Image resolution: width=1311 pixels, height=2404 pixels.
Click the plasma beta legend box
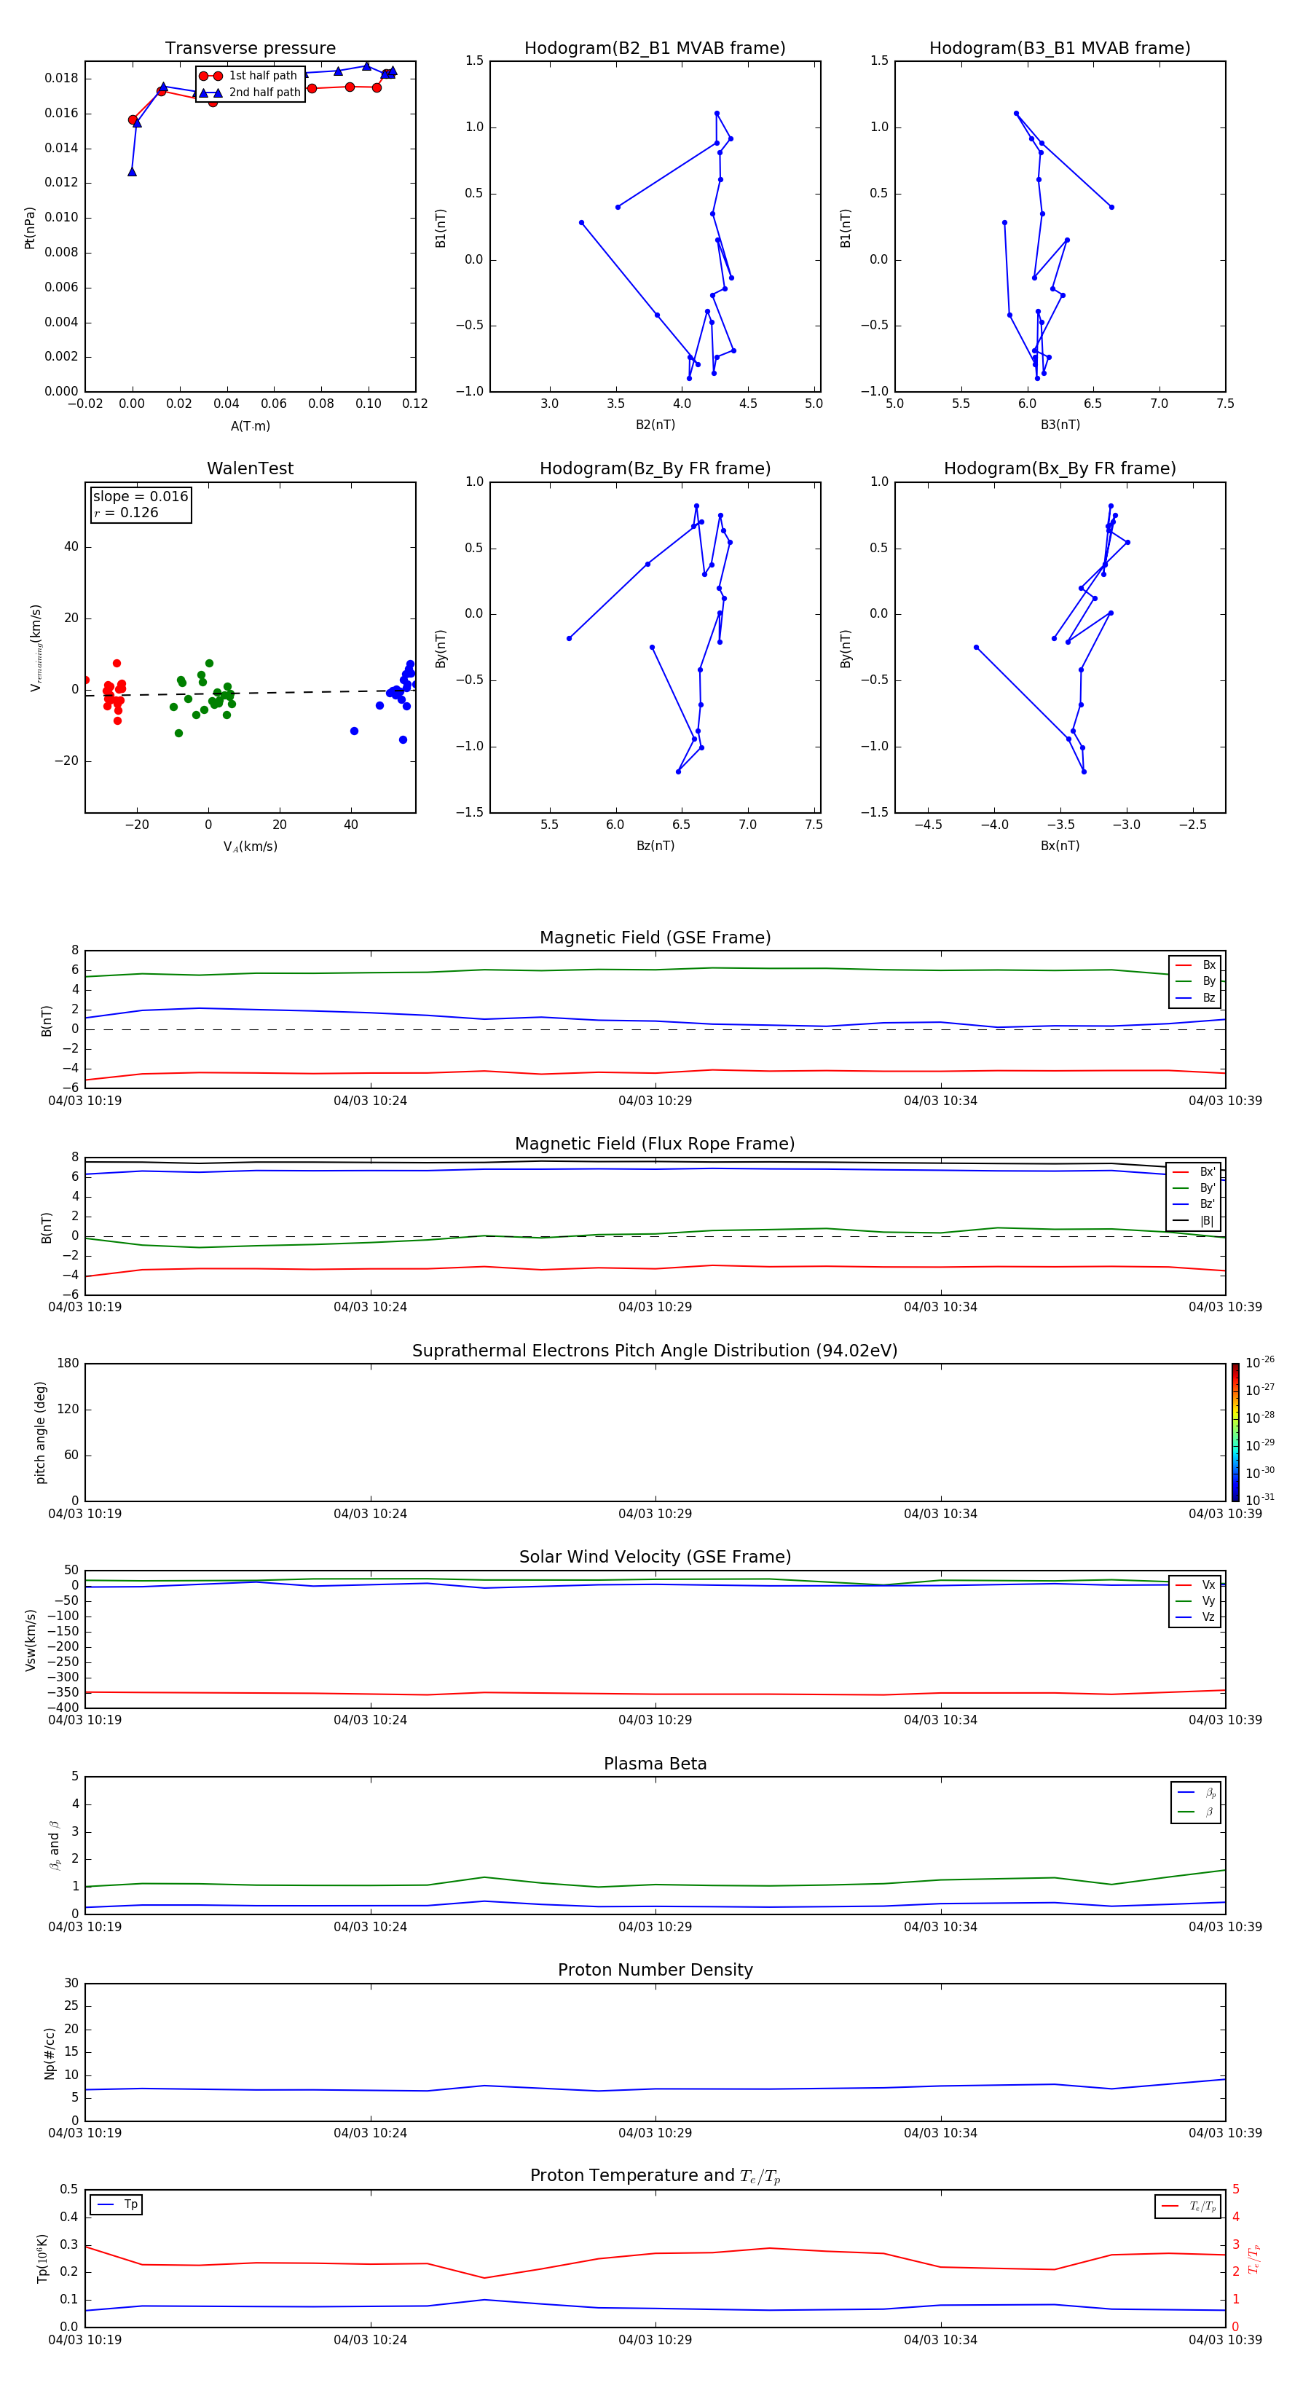point(1195,1802)
